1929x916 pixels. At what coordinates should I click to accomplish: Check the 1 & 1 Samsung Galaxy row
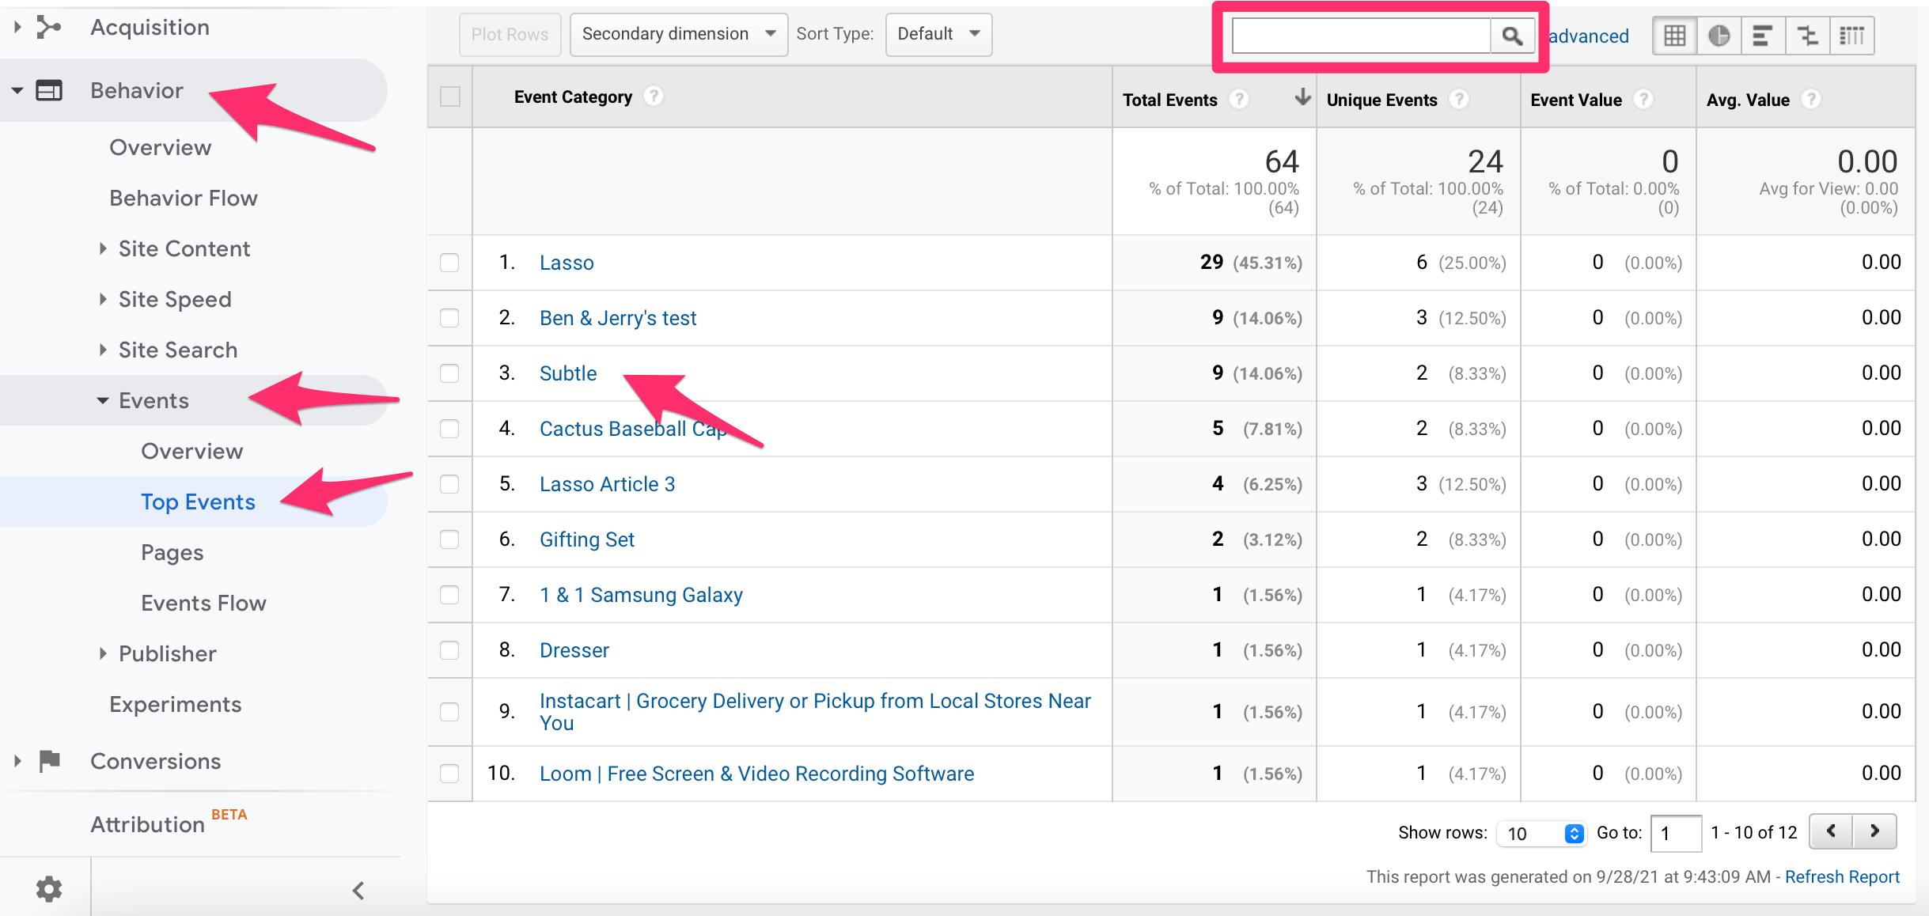pos(449,595)
